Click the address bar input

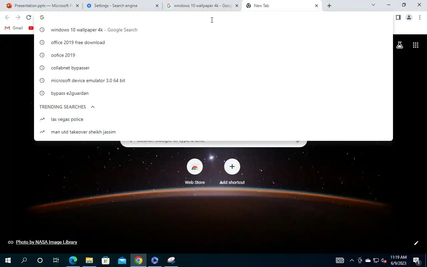[x=213, y=17]
